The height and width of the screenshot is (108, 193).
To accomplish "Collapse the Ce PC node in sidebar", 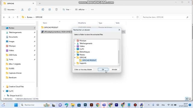I will click(x=3, y=91).
